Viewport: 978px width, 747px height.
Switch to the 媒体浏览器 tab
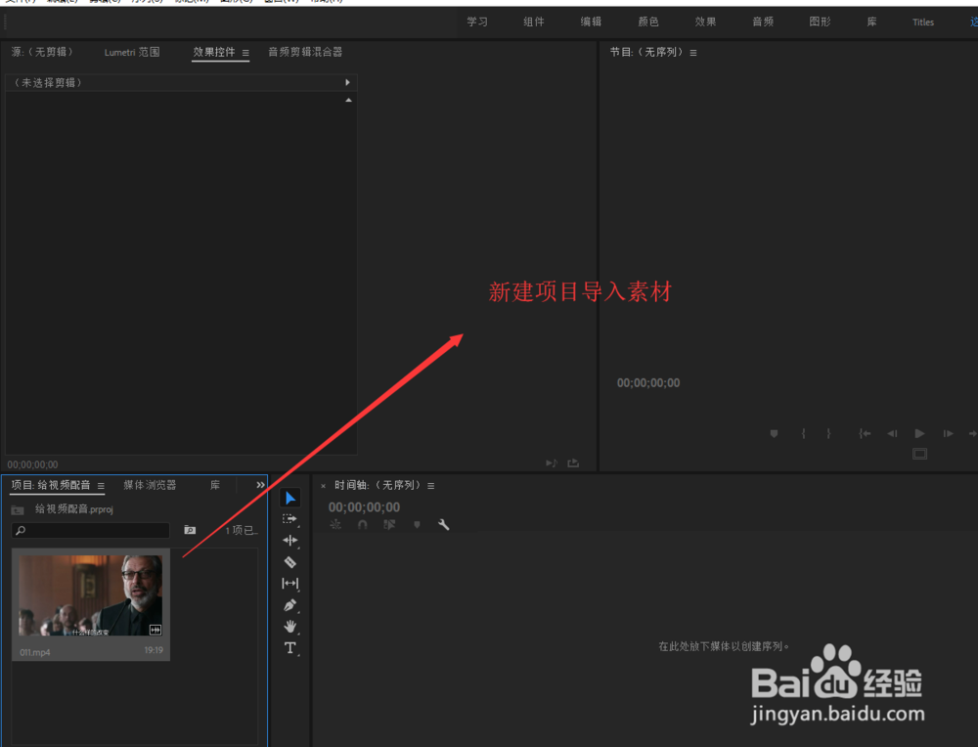point(150,485)
